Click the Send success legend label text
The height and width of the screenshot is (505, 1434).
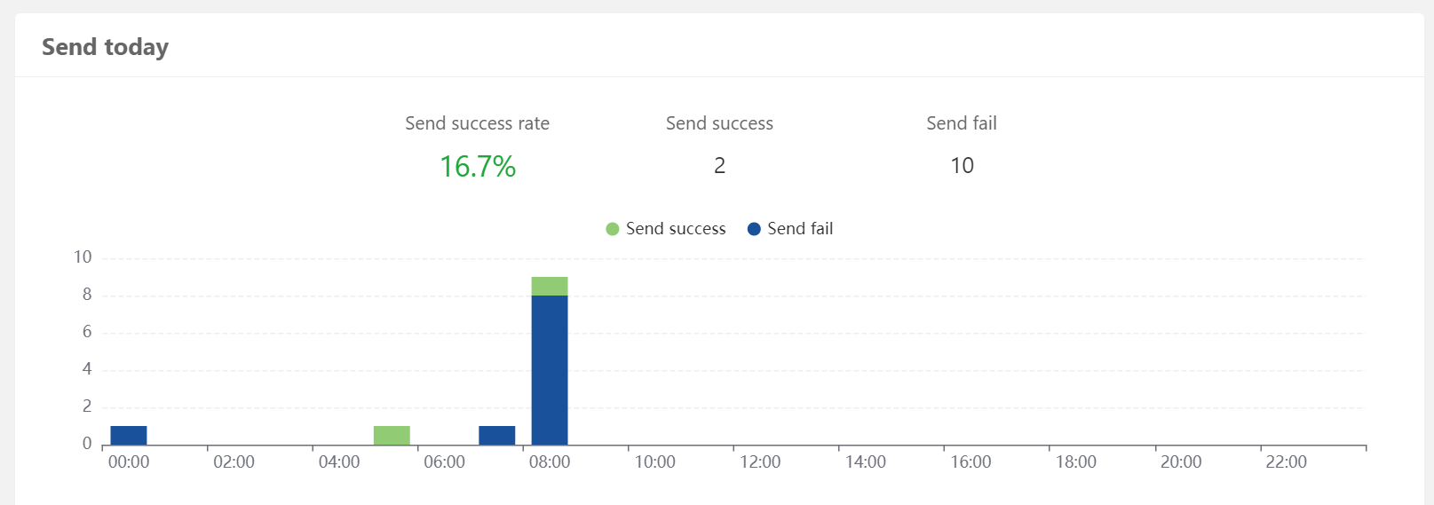pyautogui.click(x=675, y=229)
